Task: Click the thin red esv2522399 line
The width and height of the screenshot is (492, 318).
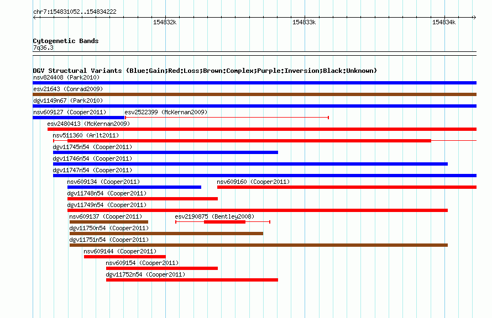Action: pyautogui.click(x=227, y=118)
